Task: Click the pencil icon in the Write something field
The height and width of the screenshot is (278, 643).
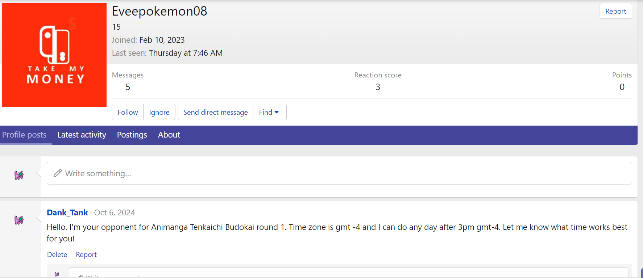Action: (x=58, y=173)
